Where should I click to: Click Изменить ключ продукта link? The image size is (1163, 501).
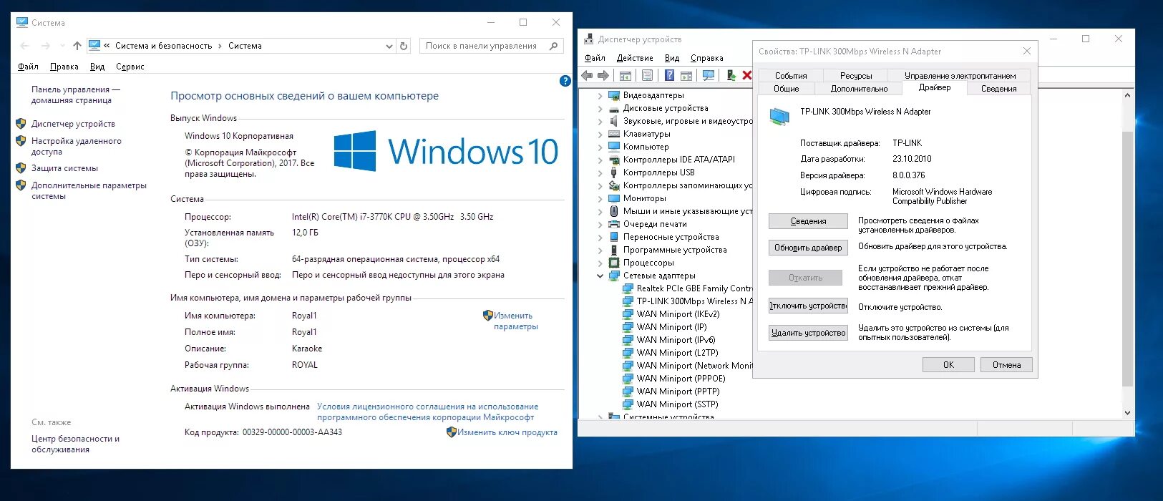click(507, 432)
